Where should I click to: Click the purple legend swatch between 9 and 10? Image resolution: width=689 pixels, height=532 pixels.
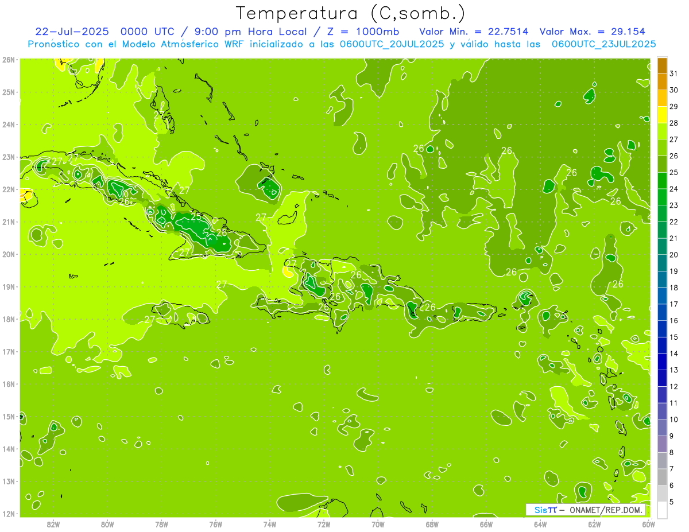pos(662,428)
